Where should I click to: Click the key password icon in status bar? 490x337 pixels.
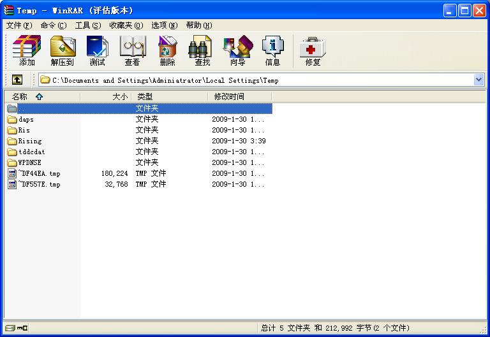pos(22,328)
